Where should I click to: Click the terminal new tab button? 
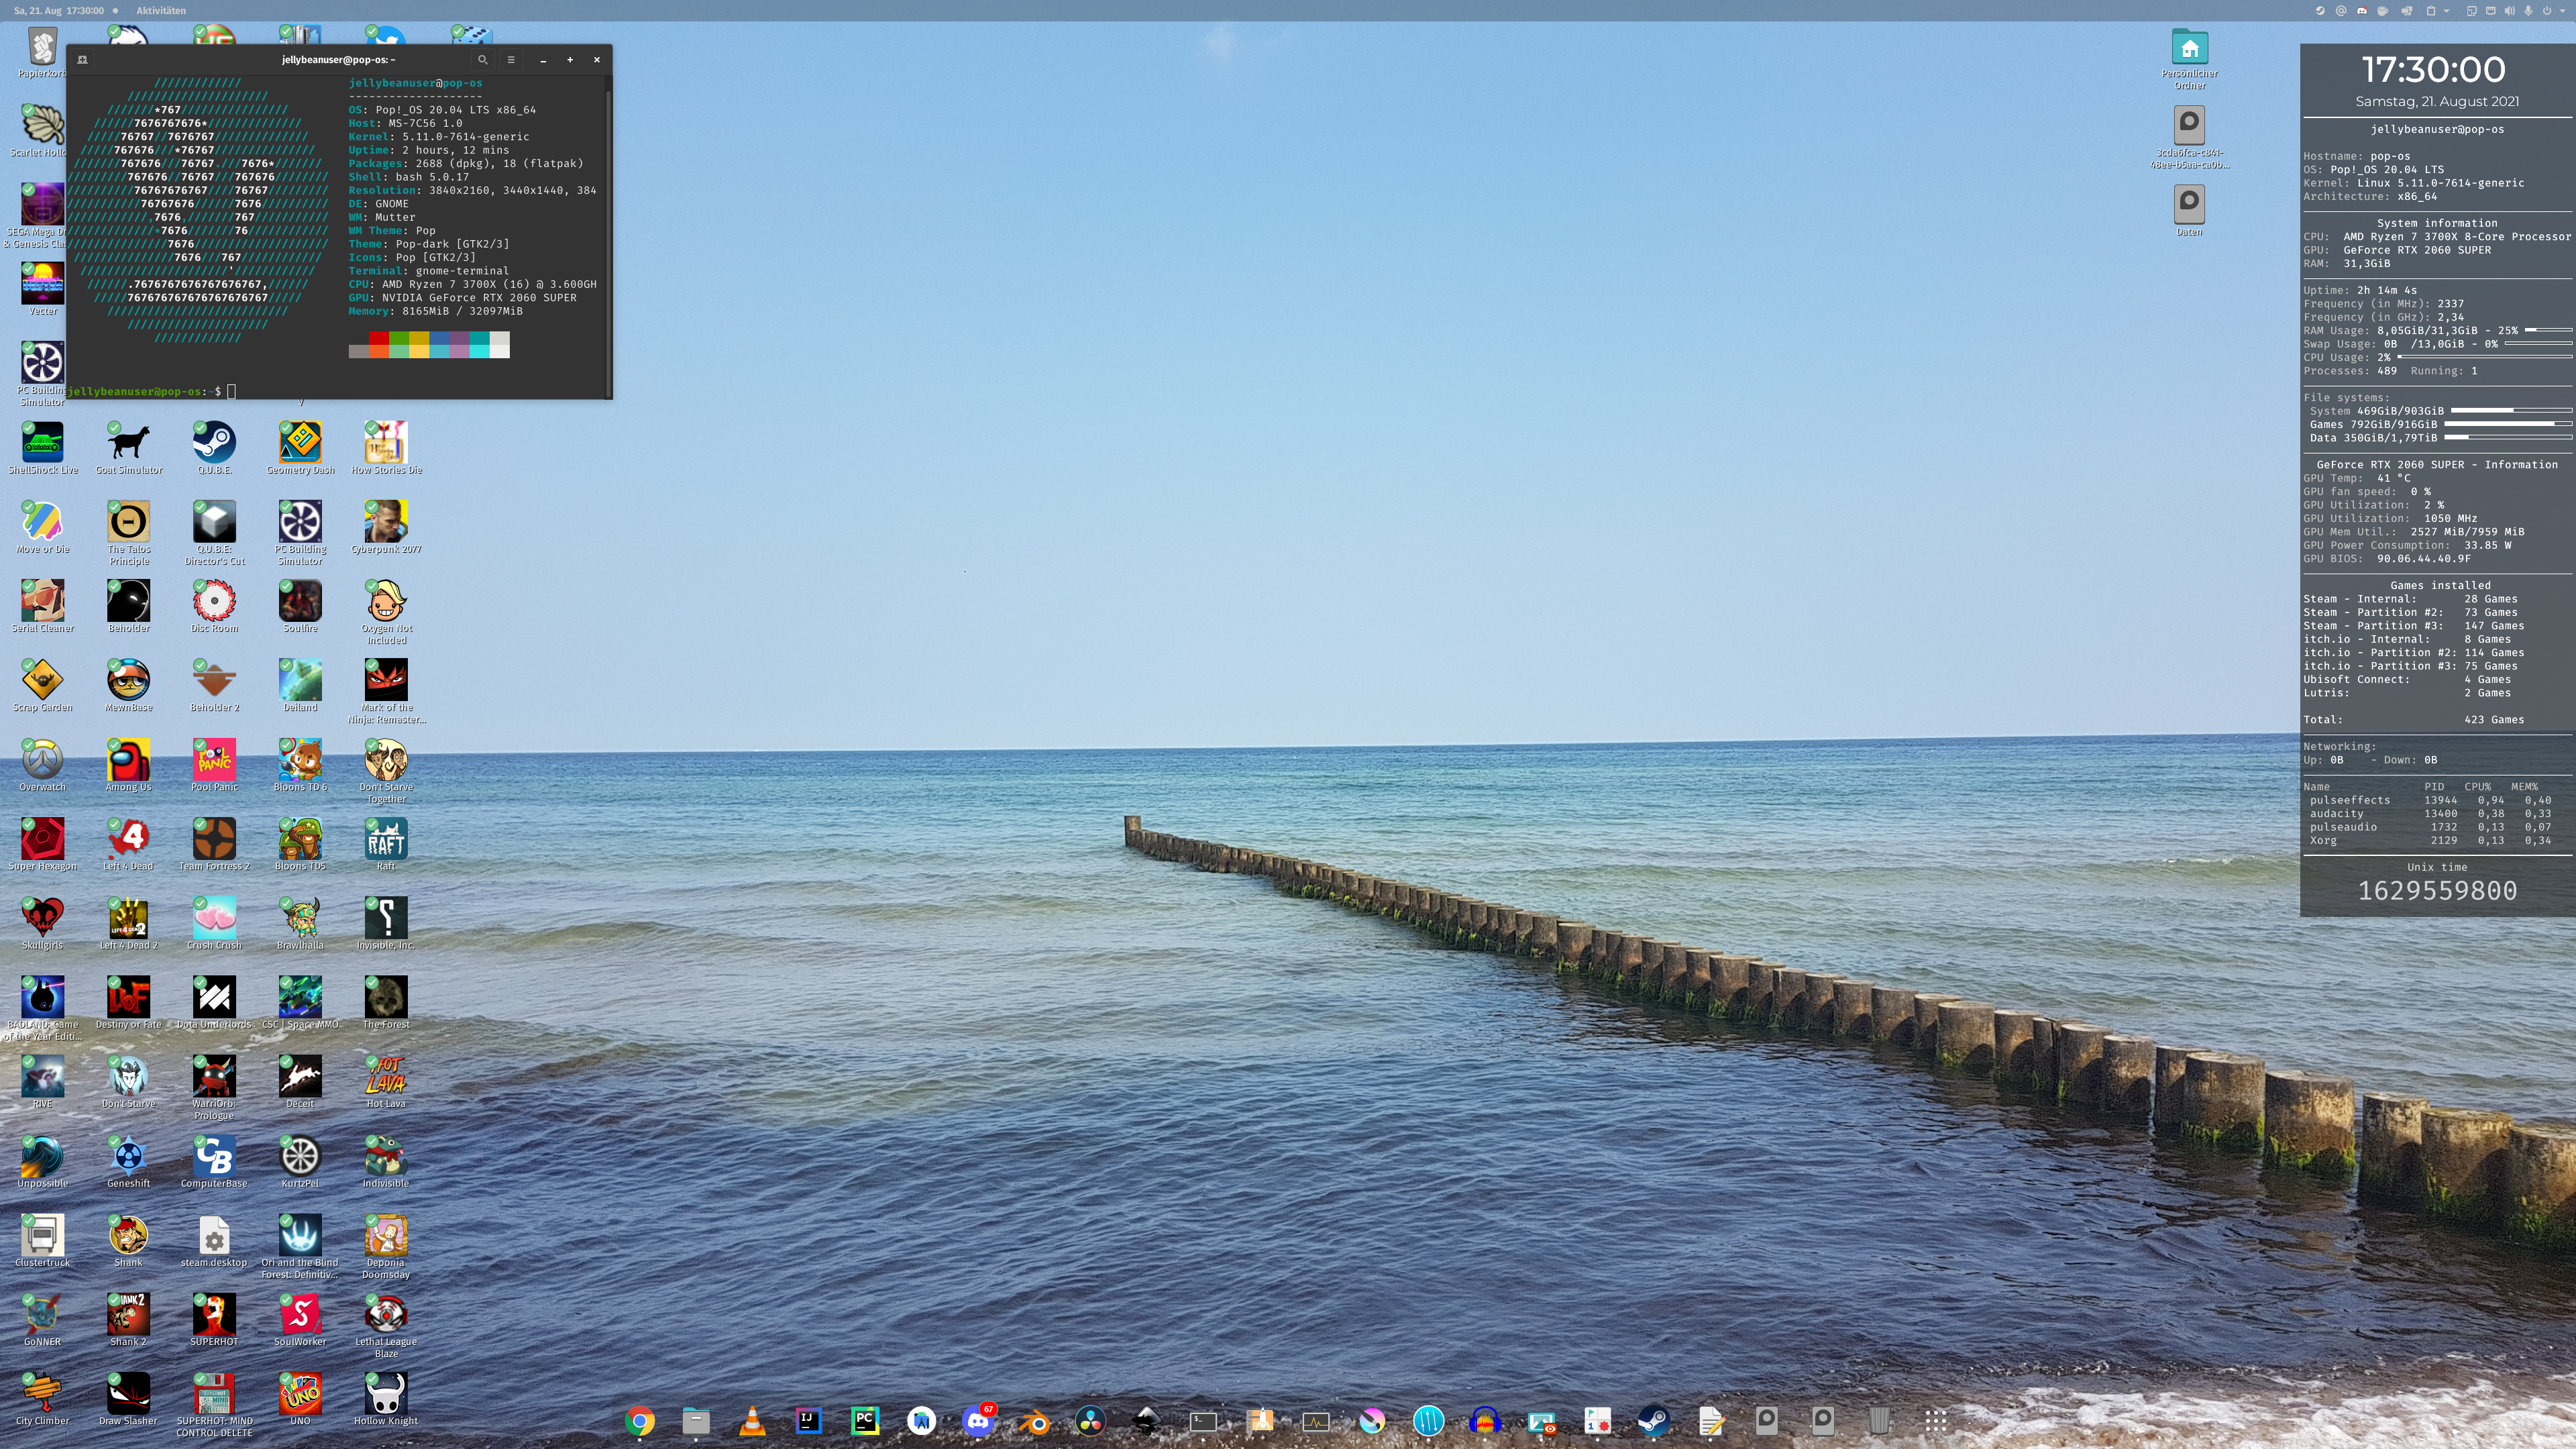click(x=82, y=59)
